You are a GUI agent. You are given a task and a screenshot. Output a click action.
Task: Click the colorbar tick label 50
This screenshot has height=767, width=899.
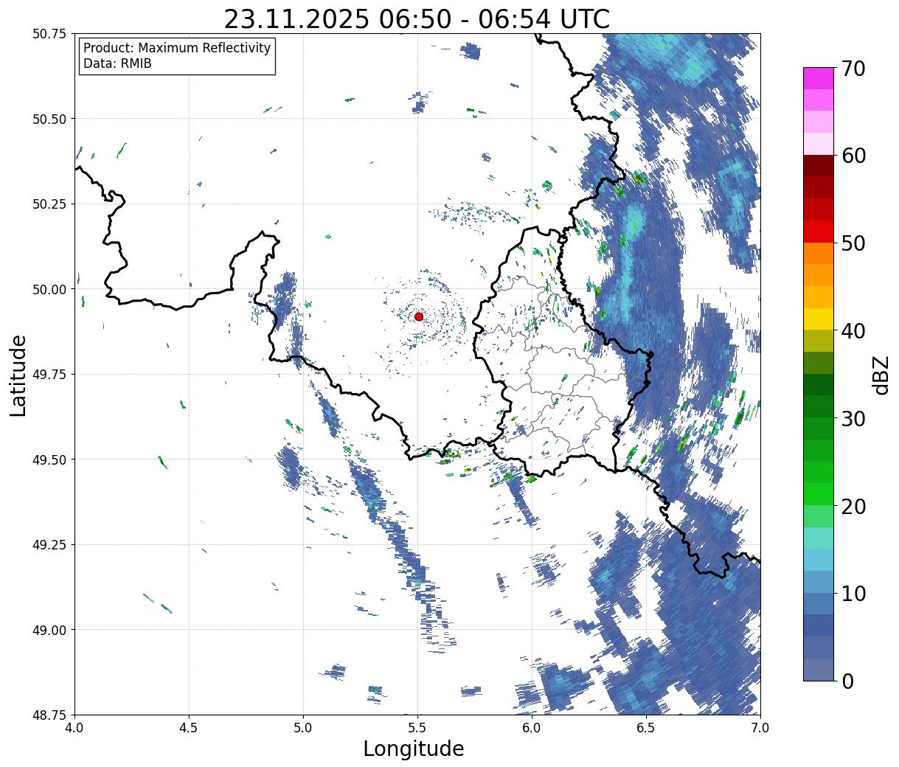coord(853,243)
